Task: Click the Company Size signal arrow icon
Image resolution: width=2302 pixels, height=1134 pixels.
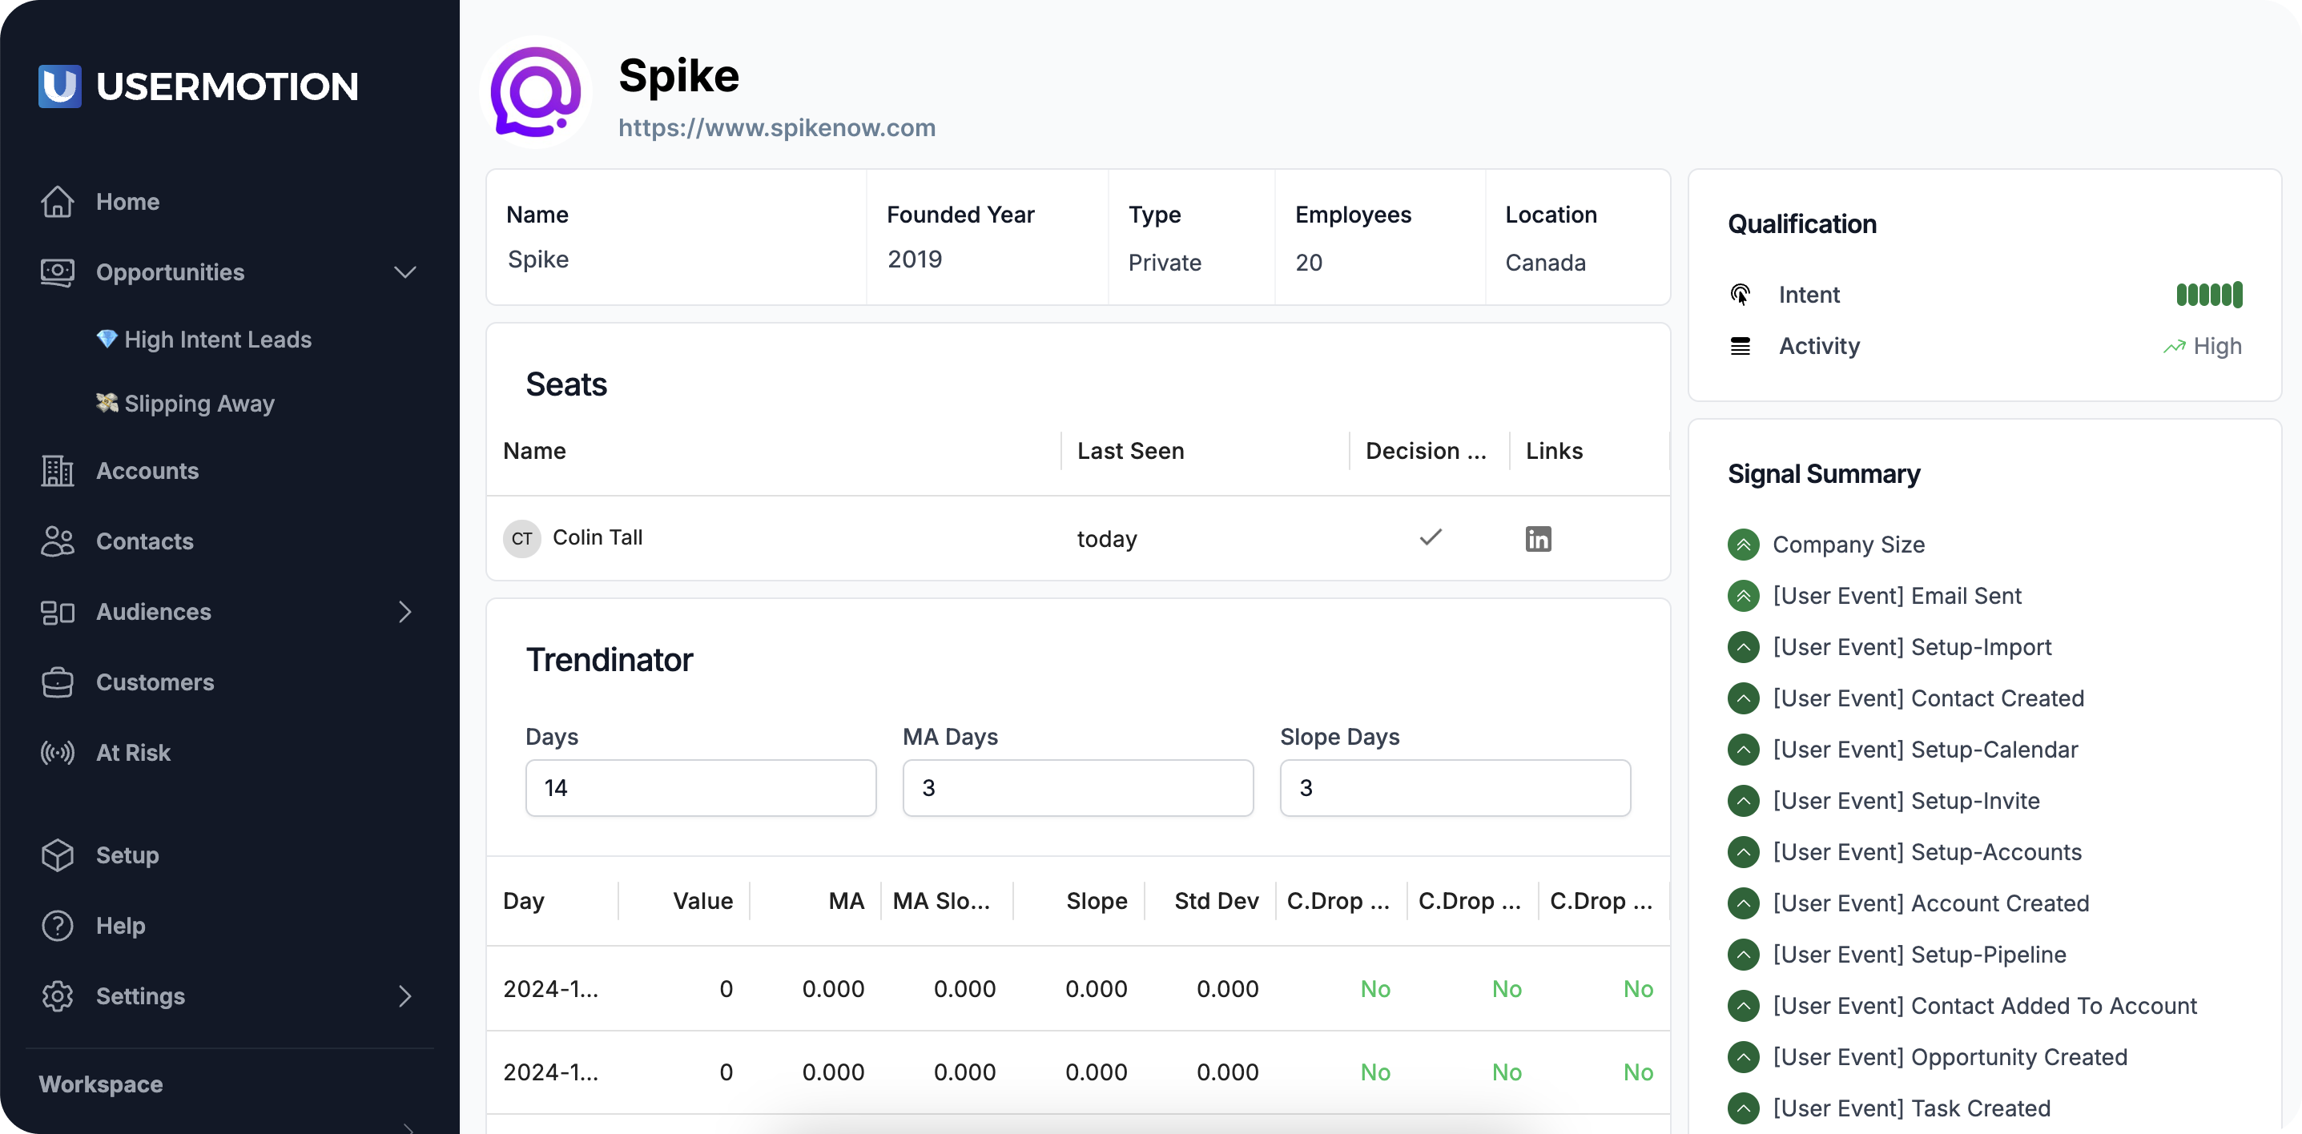Action: [1743, 545]
